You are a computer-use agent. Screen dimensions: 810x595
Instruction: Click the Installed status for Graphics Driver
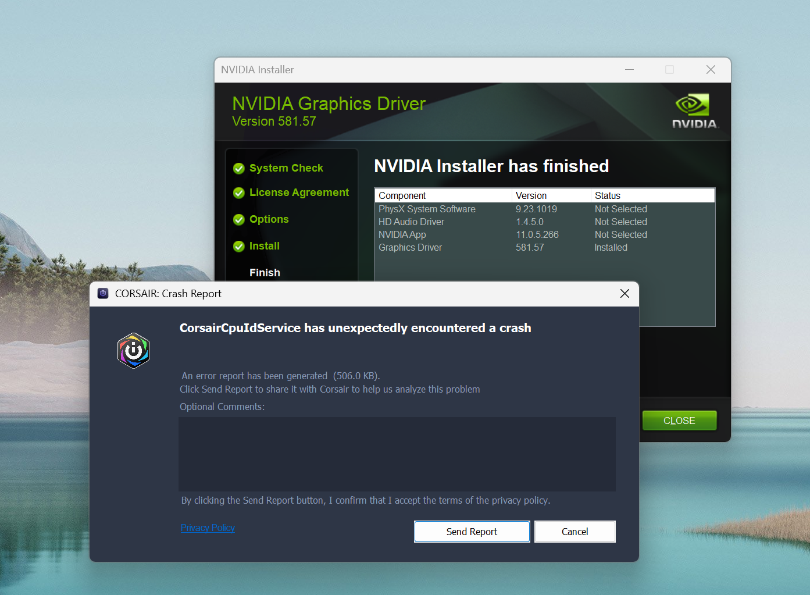click(611, 247)
